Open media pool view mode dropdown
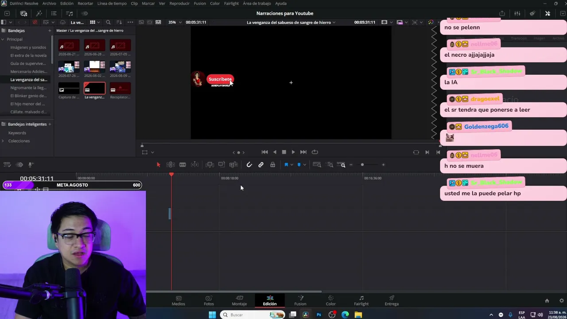 coord(99,22)
